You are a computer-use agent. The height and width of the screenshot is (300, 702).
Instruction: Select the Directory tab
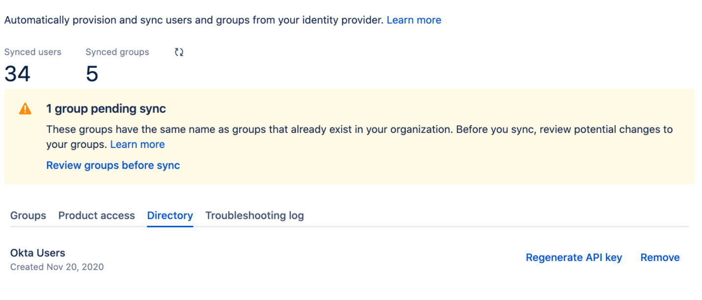tap(169, 215)
